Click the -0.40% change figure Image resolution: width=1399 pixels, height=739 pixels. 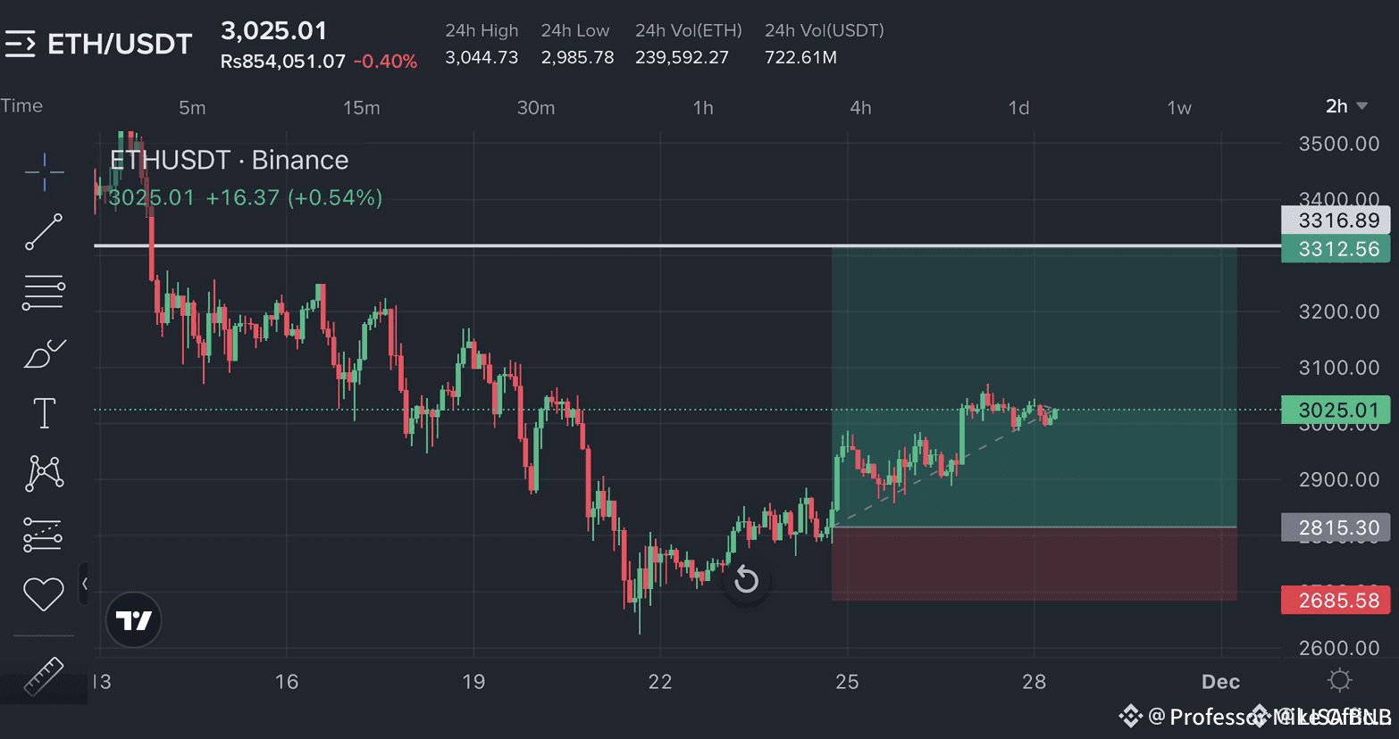[385, 62]
